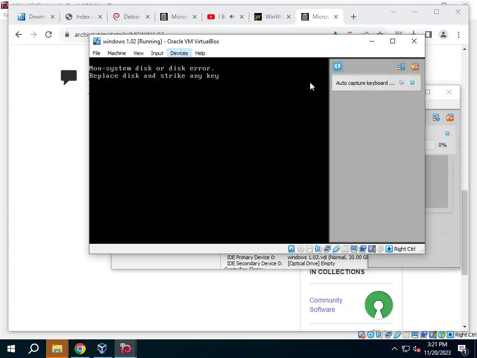
Task: Open the hard disk indicator in outer VM status bar
Action: tap(361, 335)
